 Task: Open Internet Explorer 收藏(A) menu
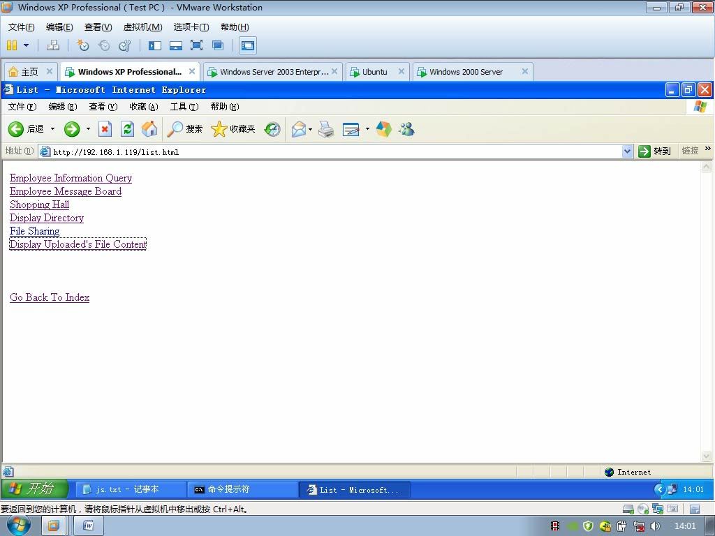coord(143,107)
